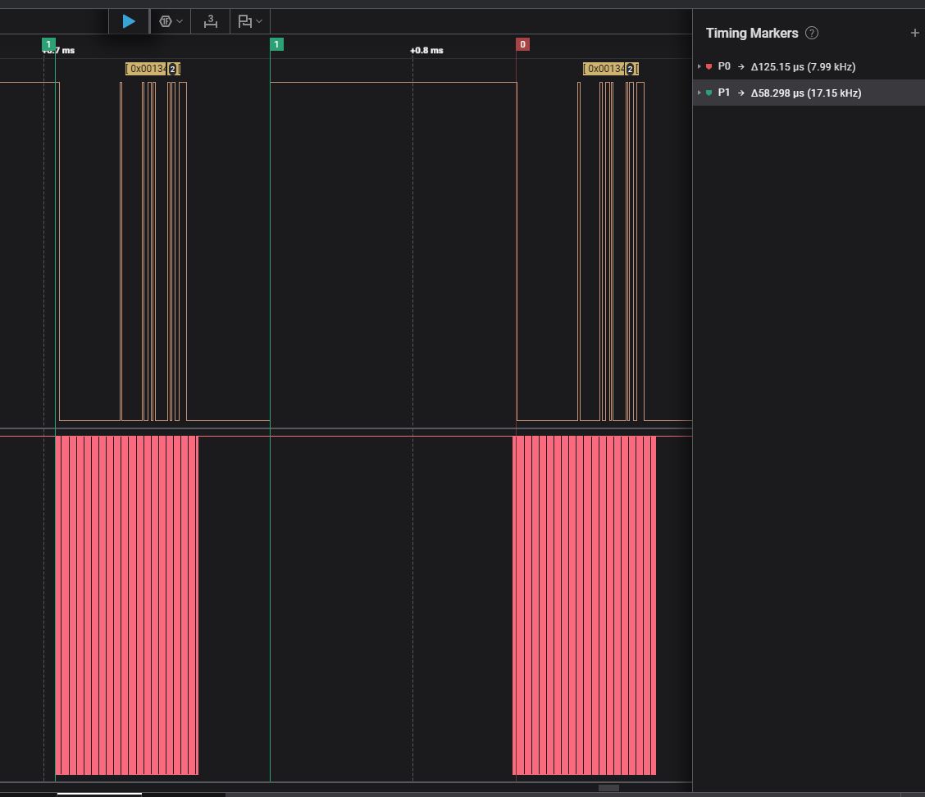
Task: Expand the P1 marker pair entry
Action: pos(699,93)
